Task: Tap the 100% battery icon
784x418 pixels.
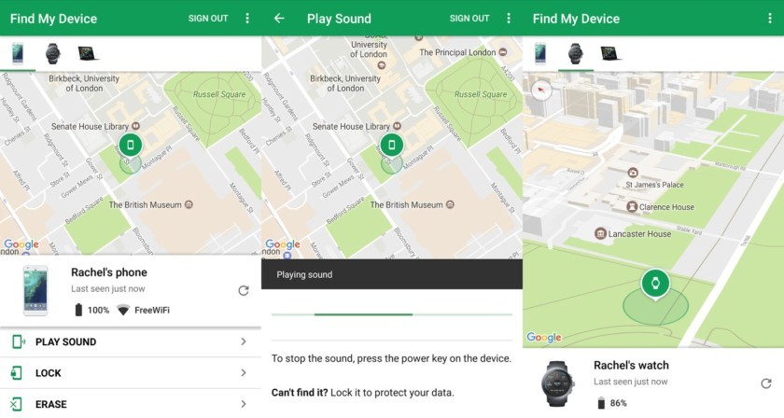Action: tap(78, 310)
